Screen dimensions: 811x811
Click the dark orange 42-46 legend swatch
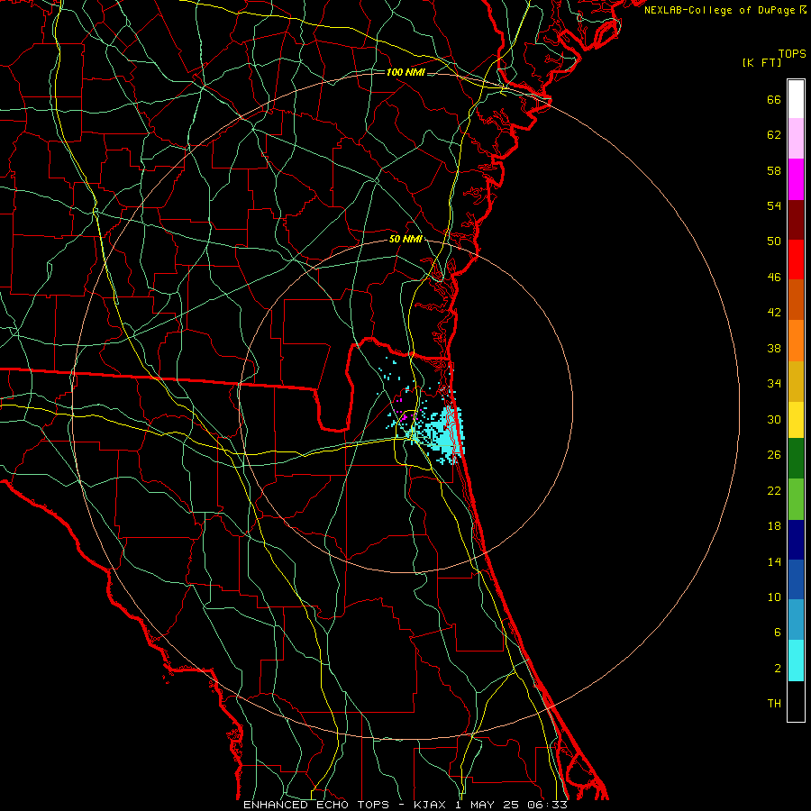[x=796, y=300]
